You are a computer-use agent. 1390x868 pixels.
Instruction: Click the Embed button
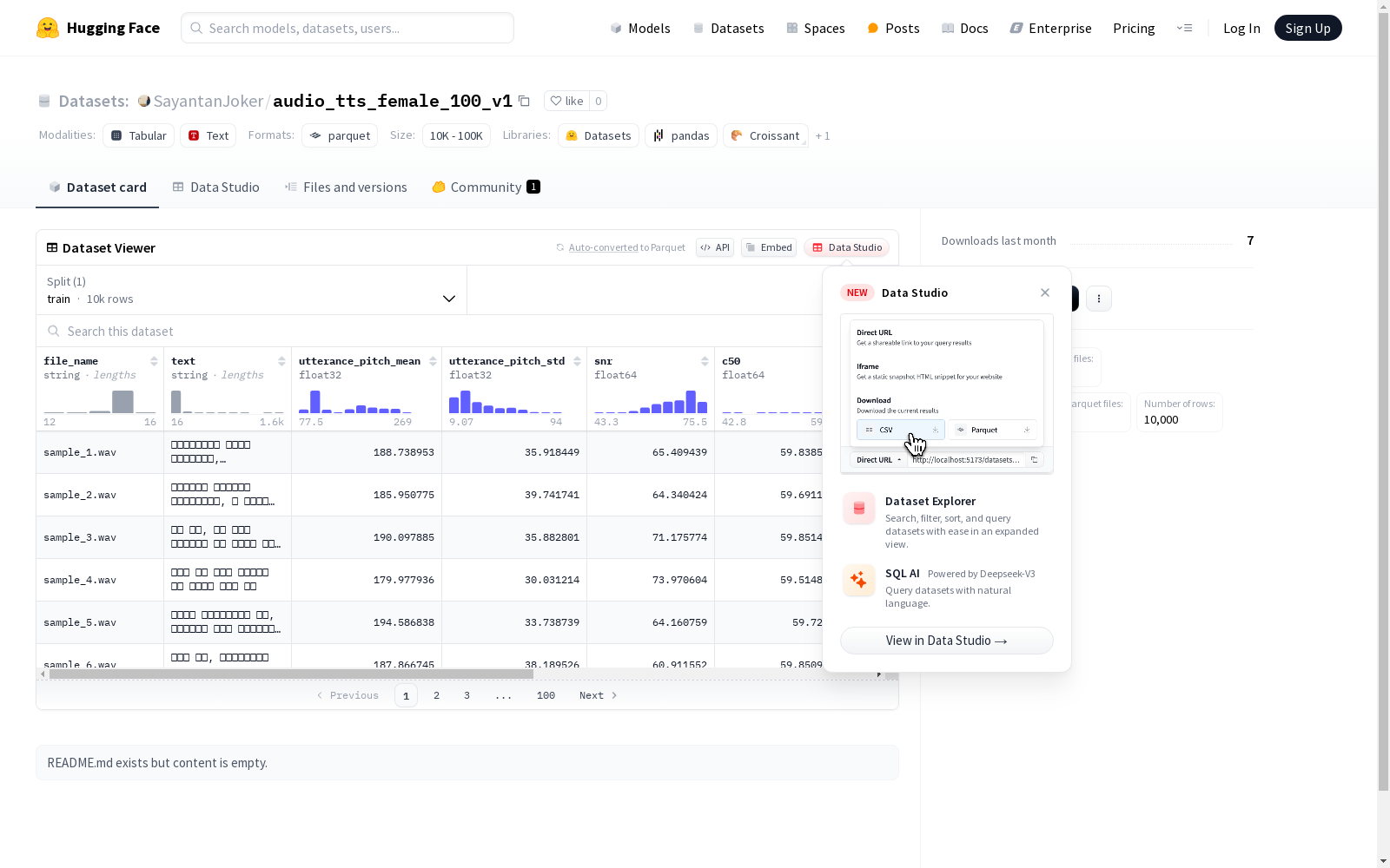coord(769,247)
